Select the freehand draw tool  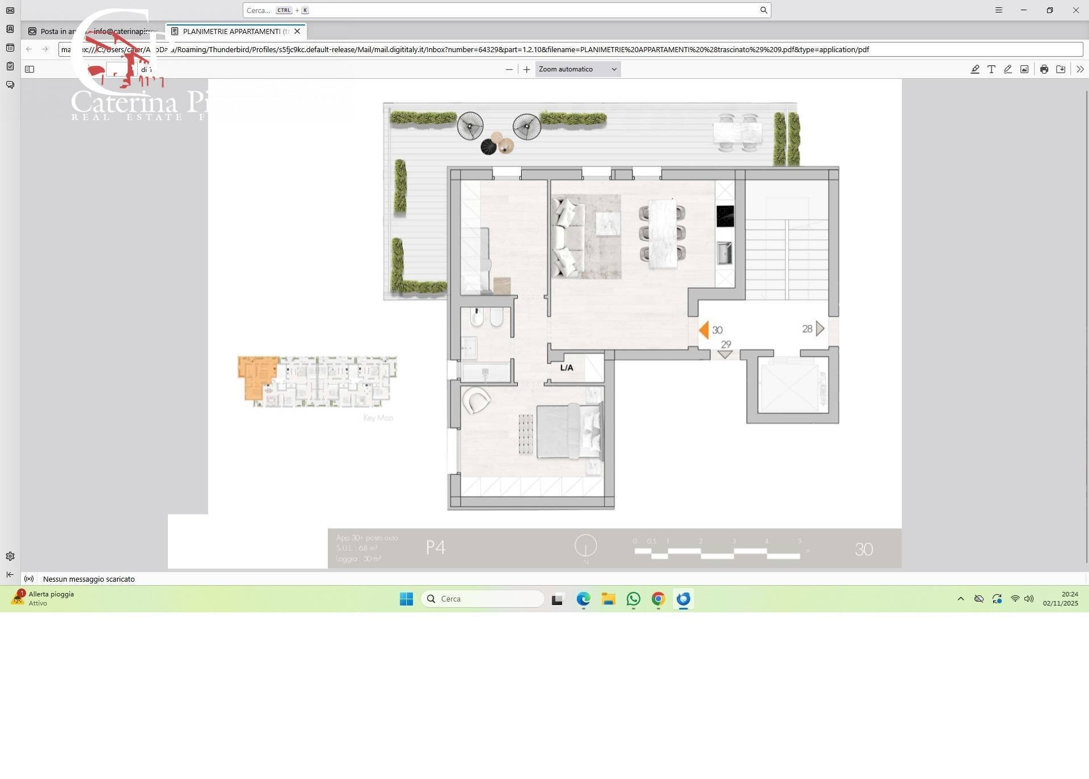tap(1007, 69)
